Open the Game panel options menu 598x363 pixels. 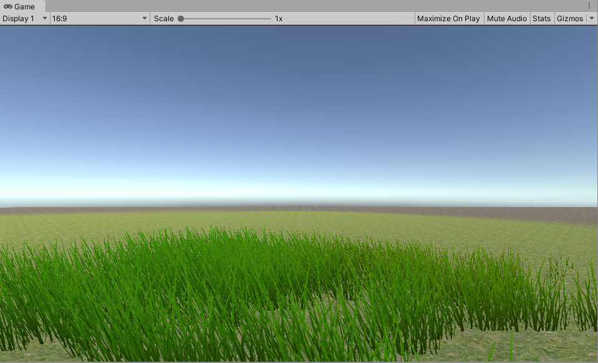tap(589, 6)
